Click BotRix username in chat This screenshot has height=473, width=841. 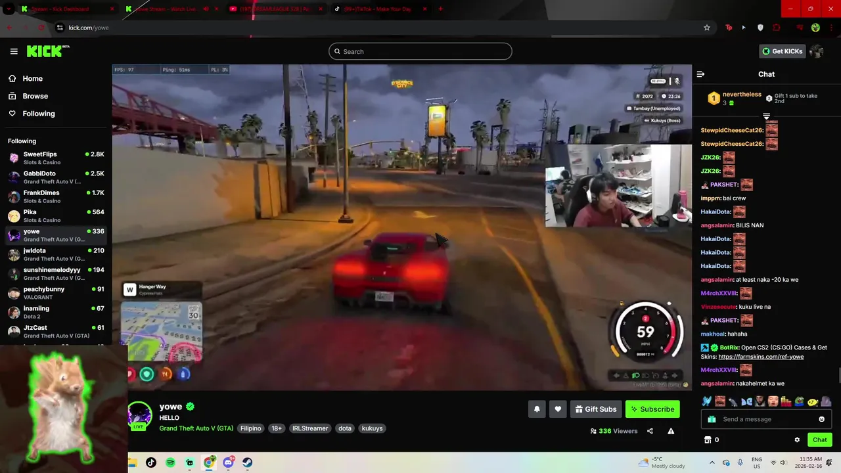click(729, 348)
